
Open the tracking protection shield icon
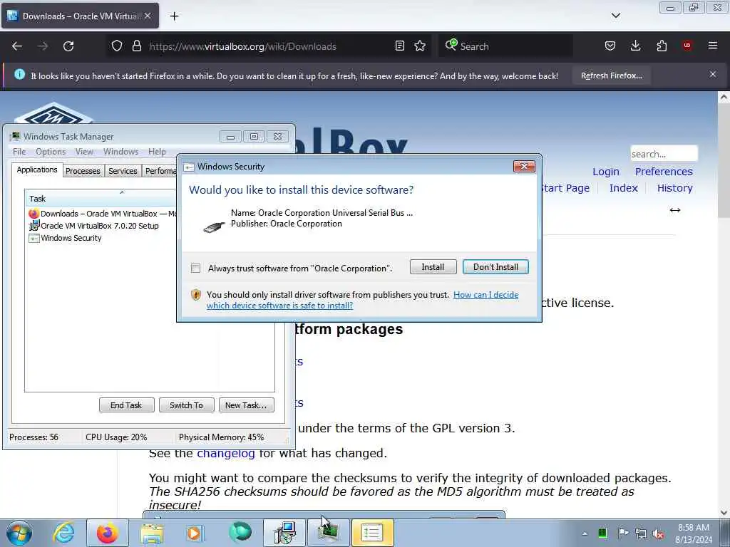point(117,46)
